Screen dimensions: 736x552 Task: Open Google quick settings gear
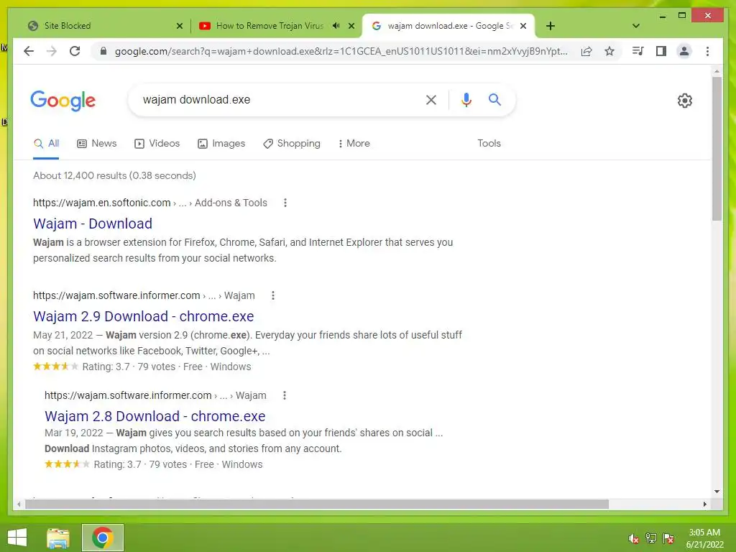(x=685, y=101)
